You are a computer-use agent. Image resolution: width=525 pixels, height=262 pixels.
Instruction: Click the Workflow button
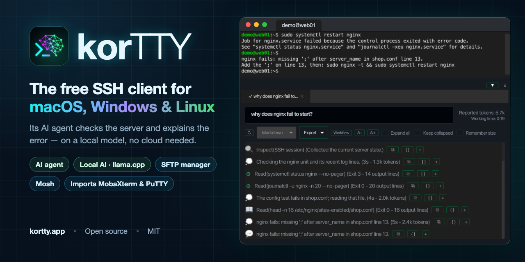tap(341, 133)
